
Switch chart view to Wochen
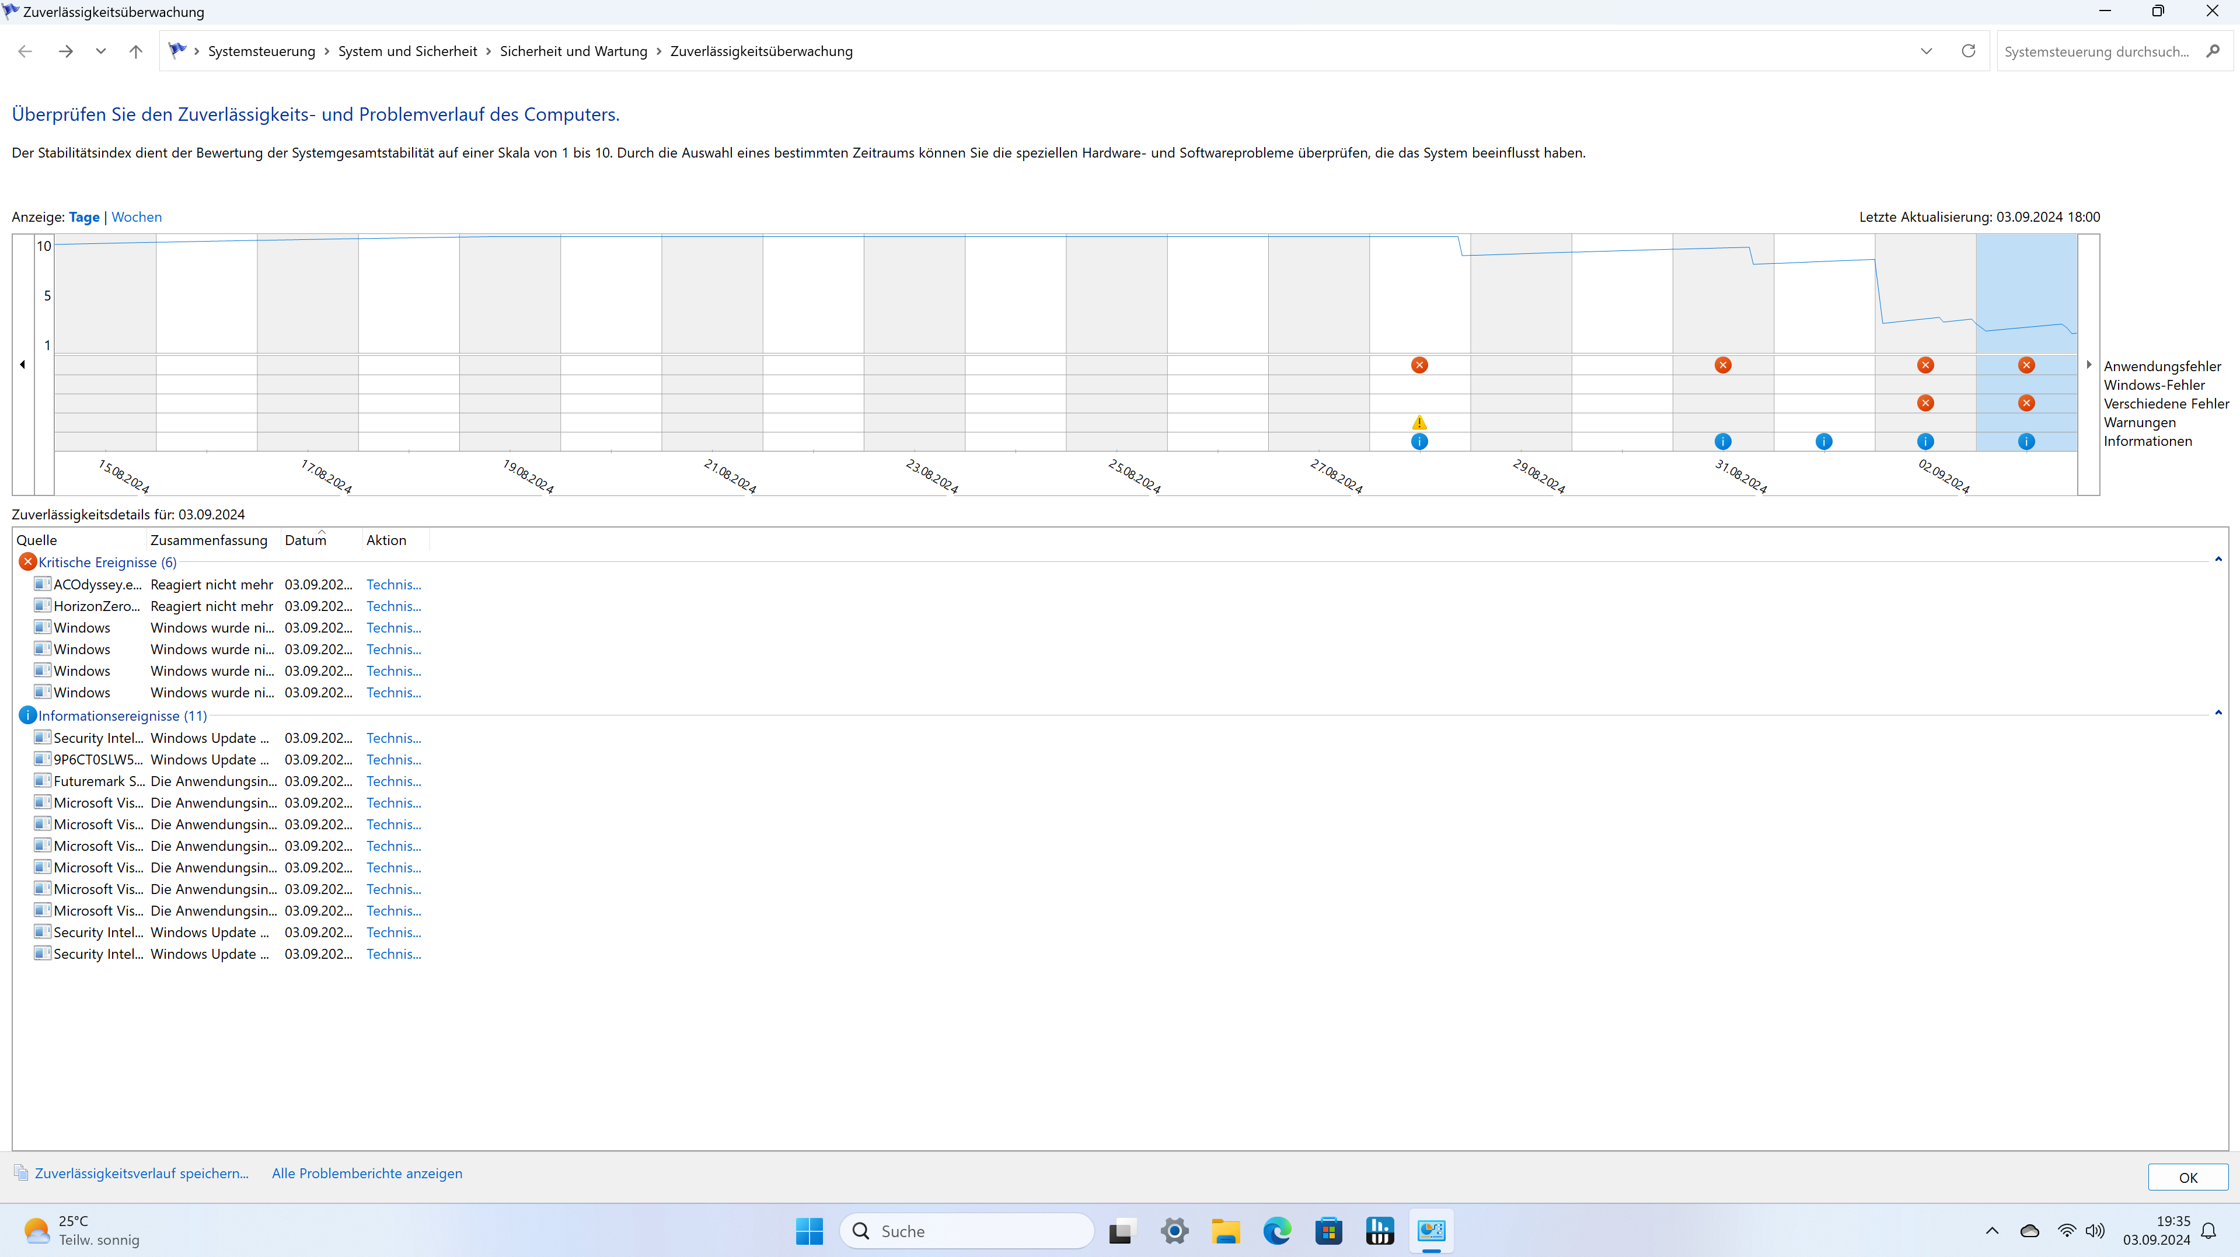coord(137,217)
